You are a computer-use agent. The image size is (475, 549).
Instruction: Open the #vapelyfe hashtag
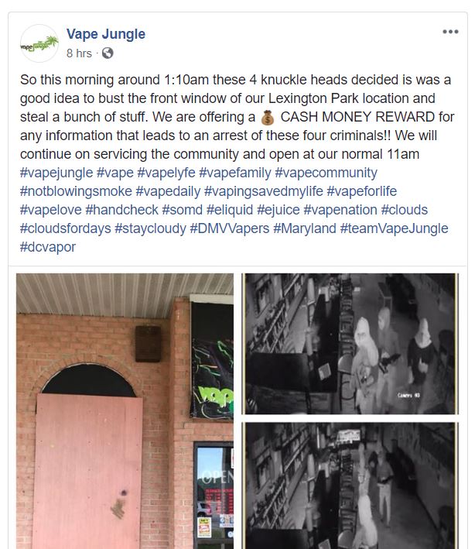coord(166,173)
